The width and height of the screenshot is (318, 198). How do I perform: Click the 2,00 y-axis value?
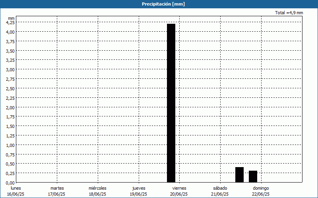click(10, 107)
